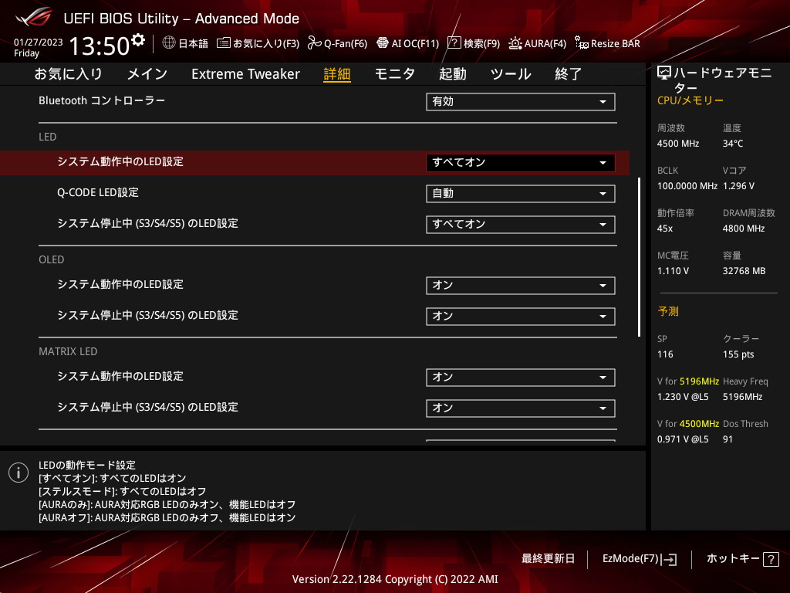Expand LED システム停止中 dropdown
The height and width of the screenshot is (593, 790).
(521, 225)
